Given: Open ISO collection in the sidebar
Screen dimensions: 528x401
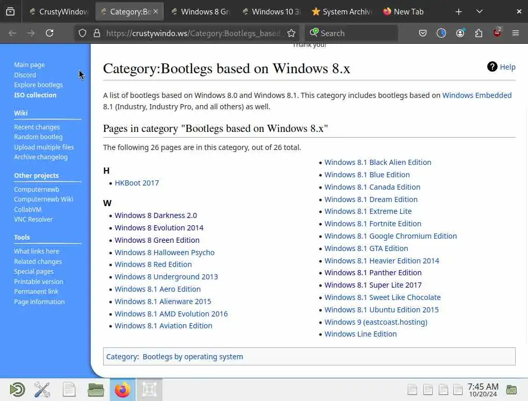Looking at the screenshot, I should pos(36,95).
